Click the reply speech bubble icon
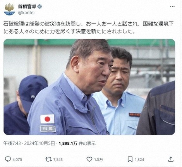 click(x=8, y=159)
